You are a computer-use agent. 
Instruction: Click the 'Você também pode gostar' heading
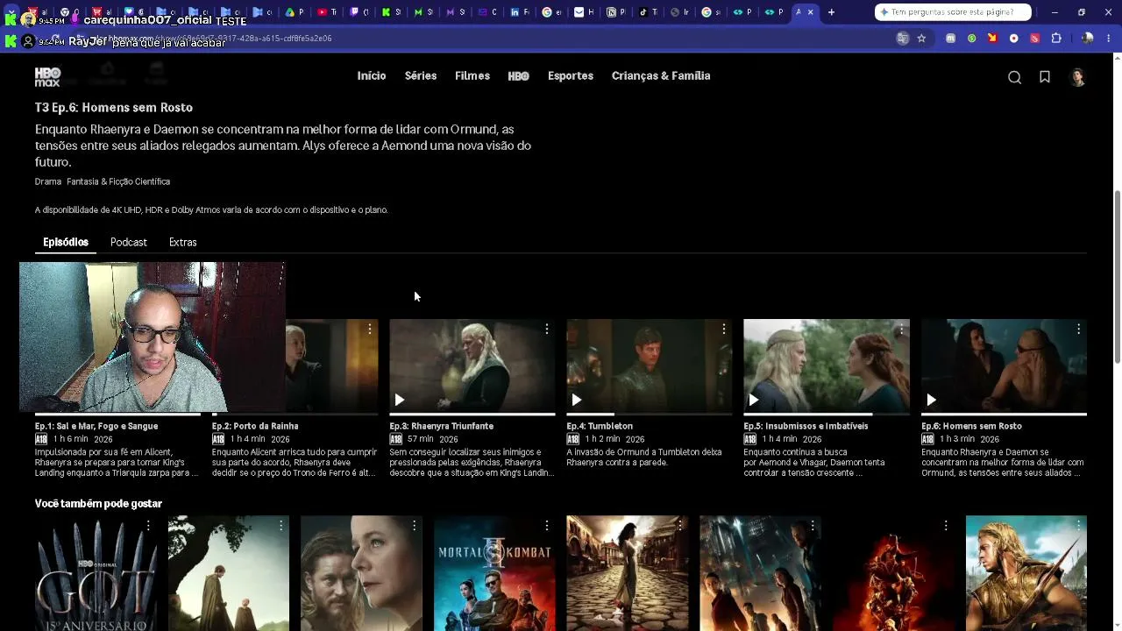[x=98, y=504]
